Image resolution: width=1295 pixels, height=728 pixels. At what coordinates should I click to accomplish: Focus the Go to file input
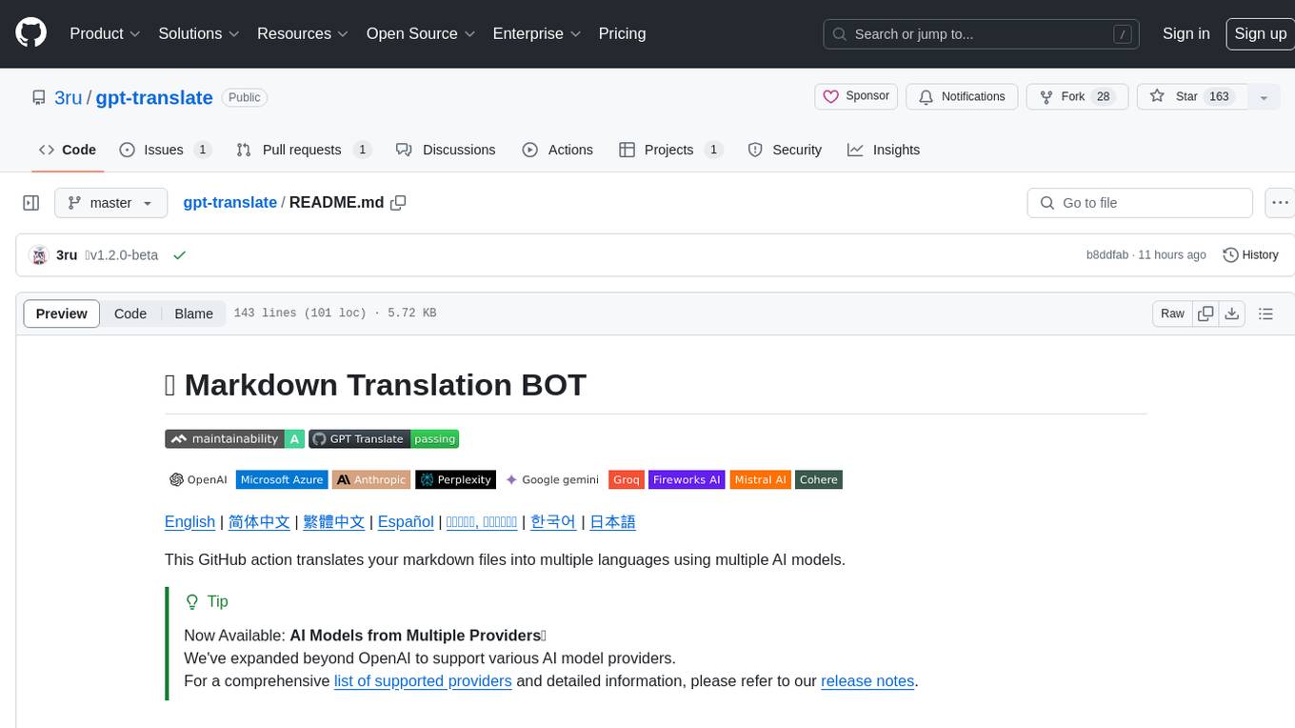(1140, 203)
